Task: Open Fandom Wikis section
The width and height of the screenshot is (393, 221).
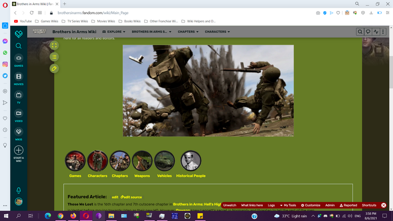Action: pyautogui.click(x=19, y=134)
